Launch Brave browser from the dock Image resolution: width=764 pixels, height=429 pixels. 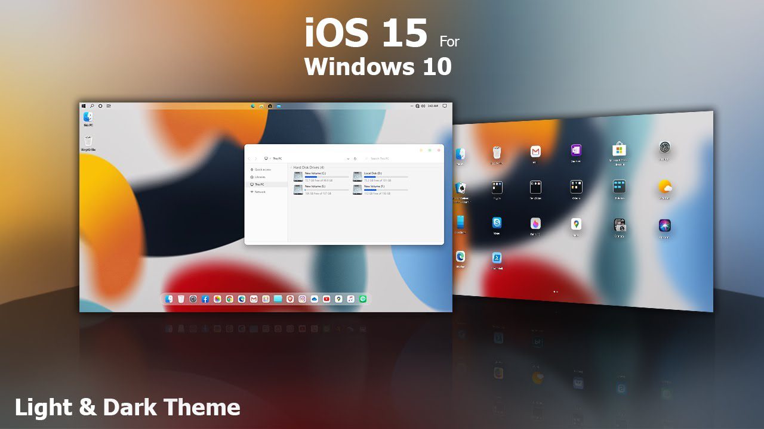coord(290,299)
